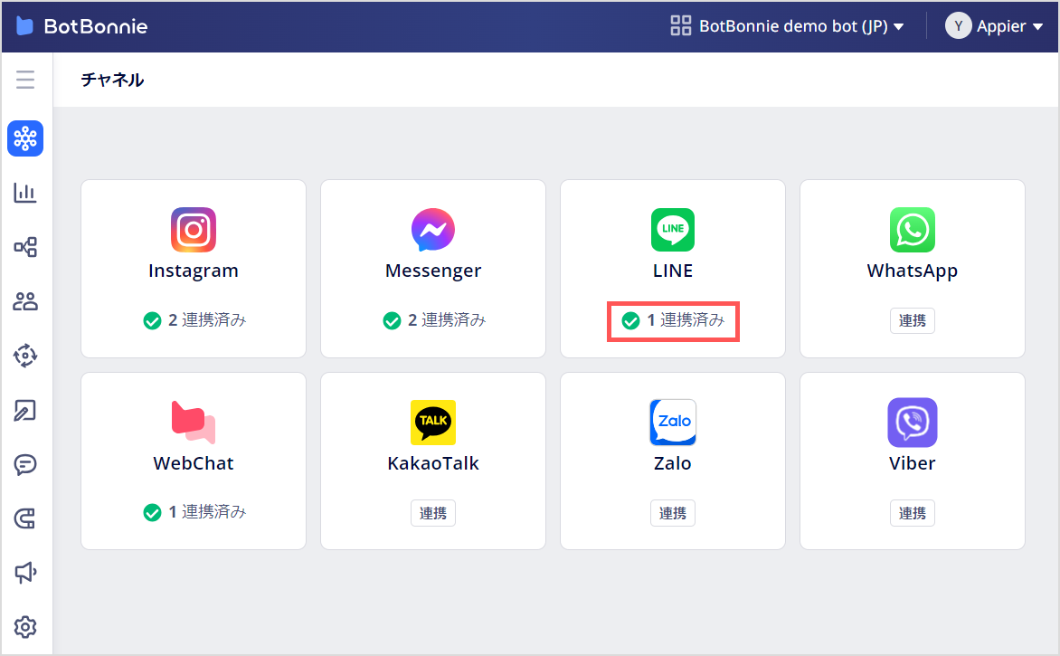Viewport: 1060px width, 656px height.
Task: Open the chat bubble sidebar icon
Action: 25,464
